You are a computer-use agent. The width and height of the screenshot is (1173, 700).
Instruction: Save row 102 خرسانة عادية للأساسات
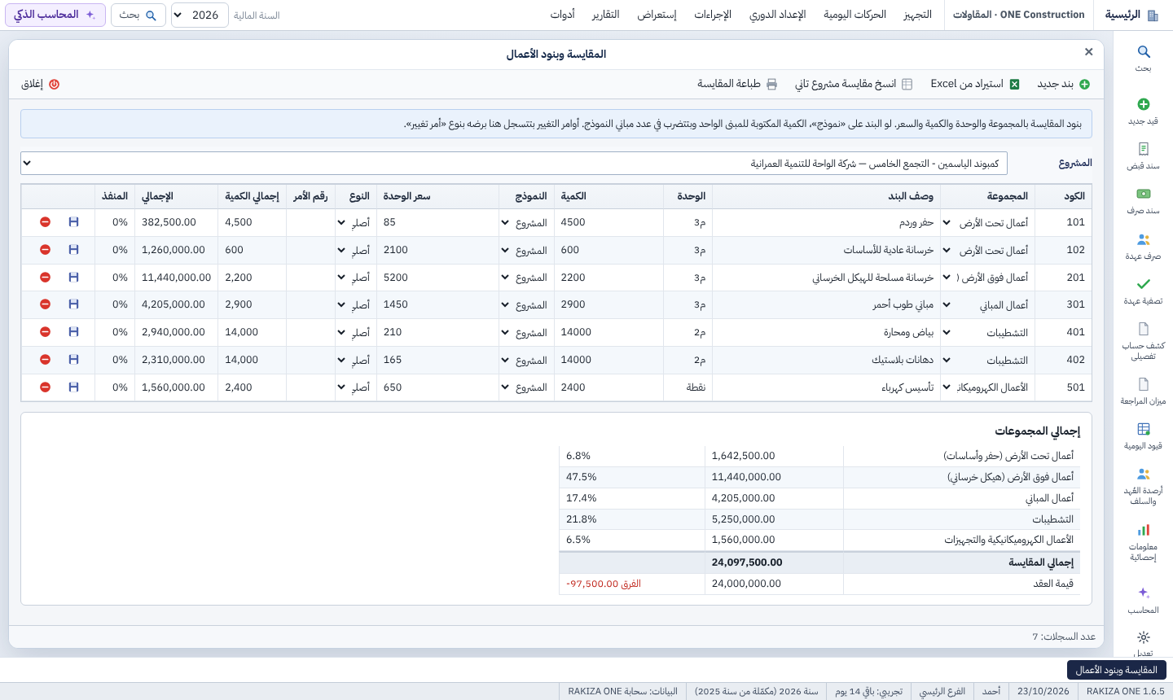(73, 250)
